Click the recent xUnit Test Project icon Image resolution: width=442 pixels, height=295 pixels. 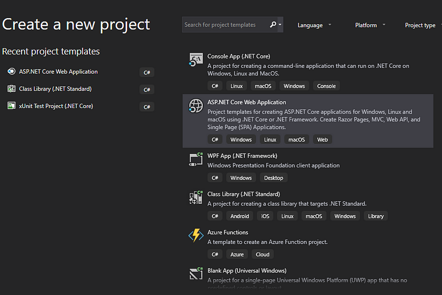pos(11,106)
